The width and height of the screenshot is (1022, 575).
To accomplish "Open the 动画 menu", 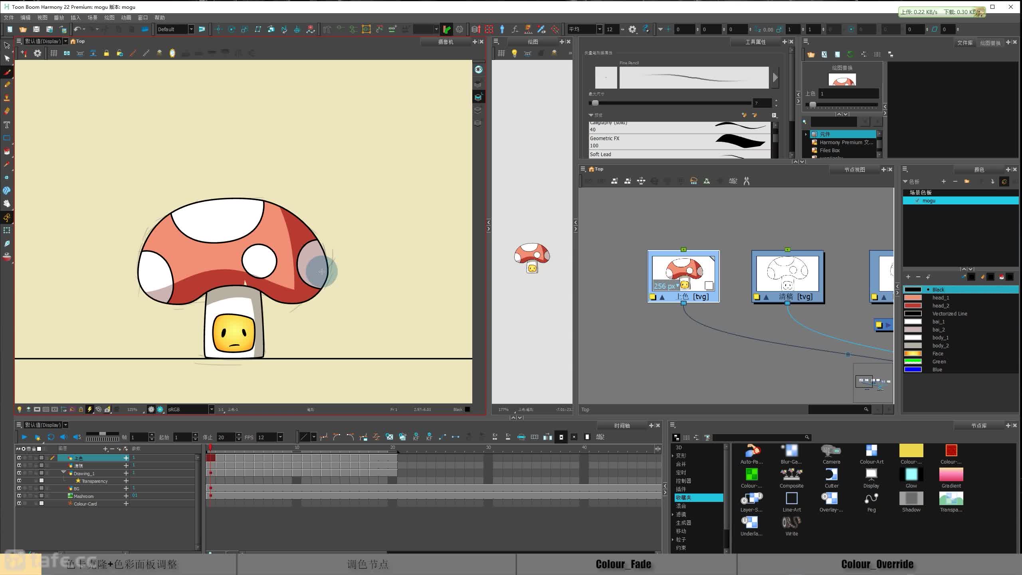I will pyautogui.click(x=126, y=18).
